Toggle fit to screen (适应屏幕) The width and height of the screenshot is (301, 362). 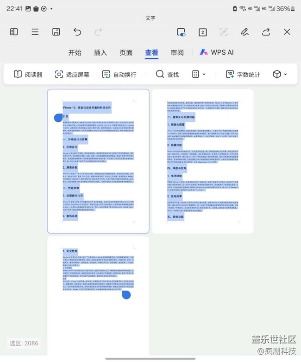point(72,75)
